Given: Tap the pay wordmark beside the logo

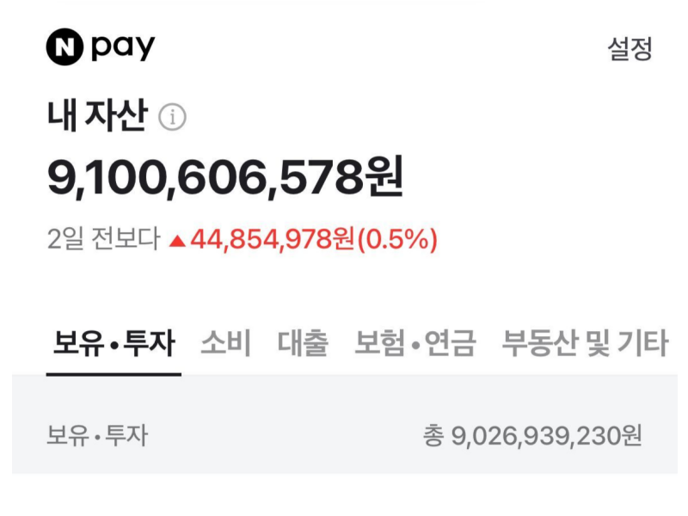Looking at the screenshot, I should pyautogui.click(x=123, y=47).
